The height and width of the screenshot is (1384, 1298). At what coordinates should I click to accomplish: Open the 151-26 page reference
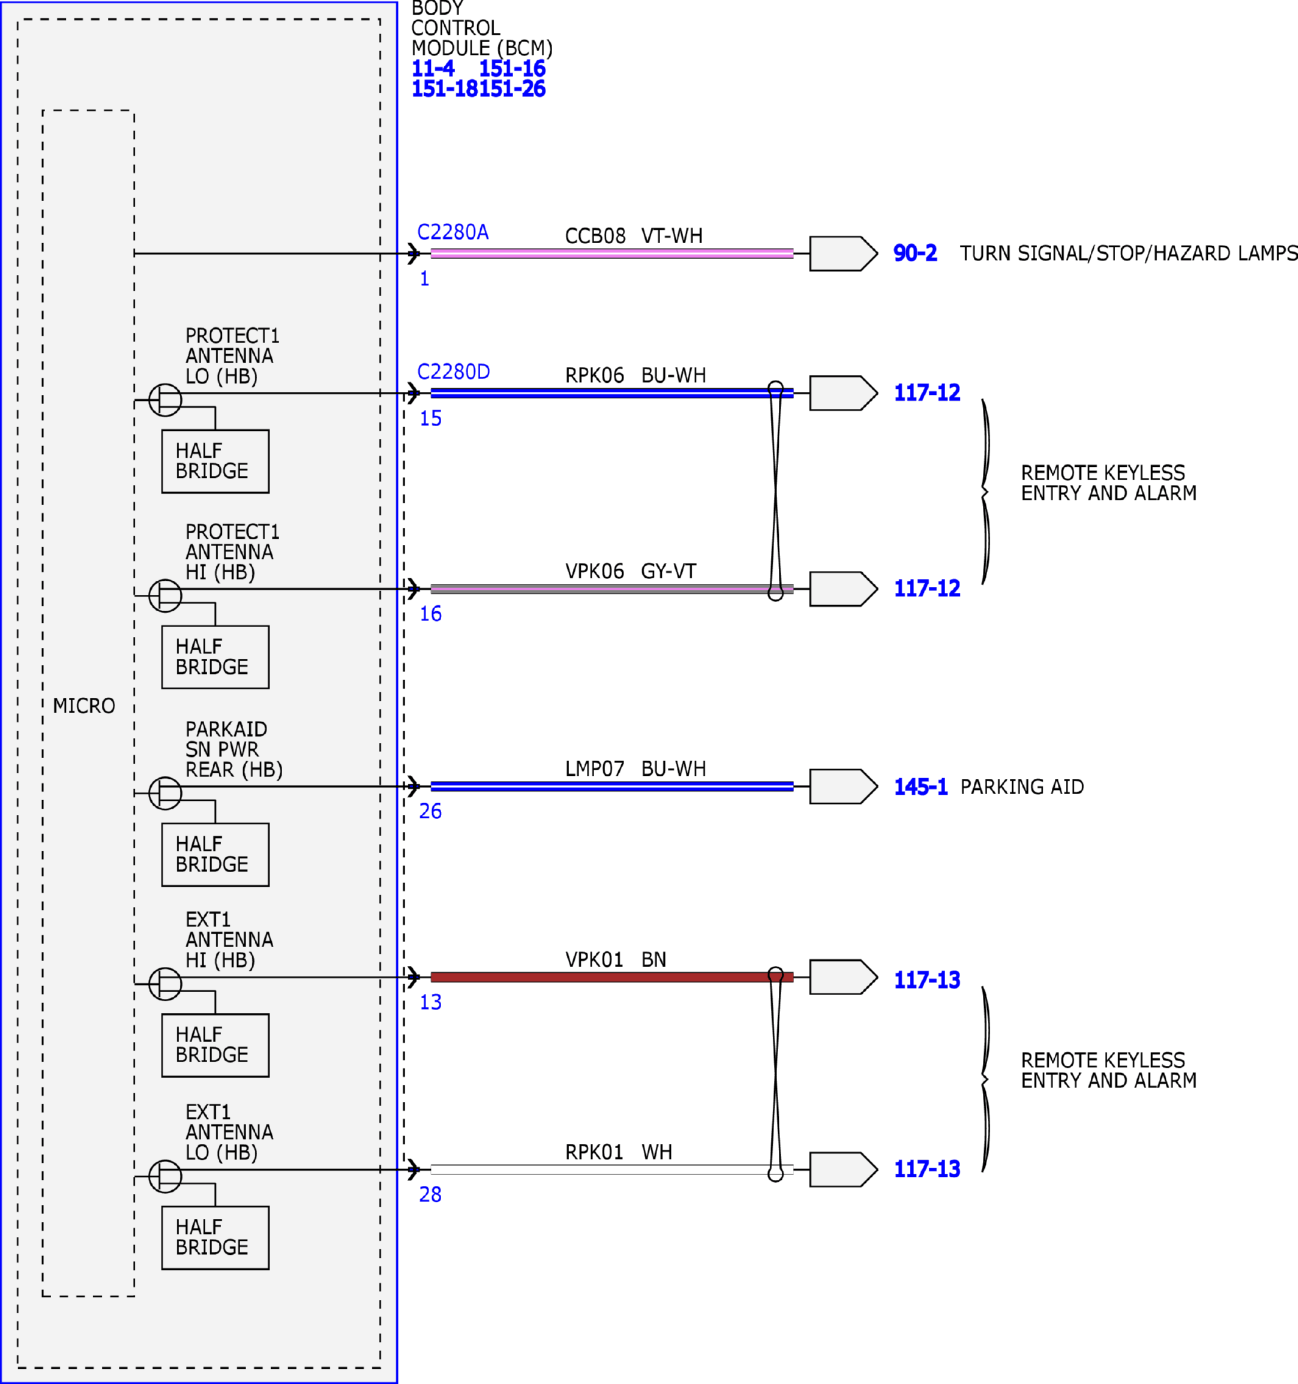click(512, 88)
